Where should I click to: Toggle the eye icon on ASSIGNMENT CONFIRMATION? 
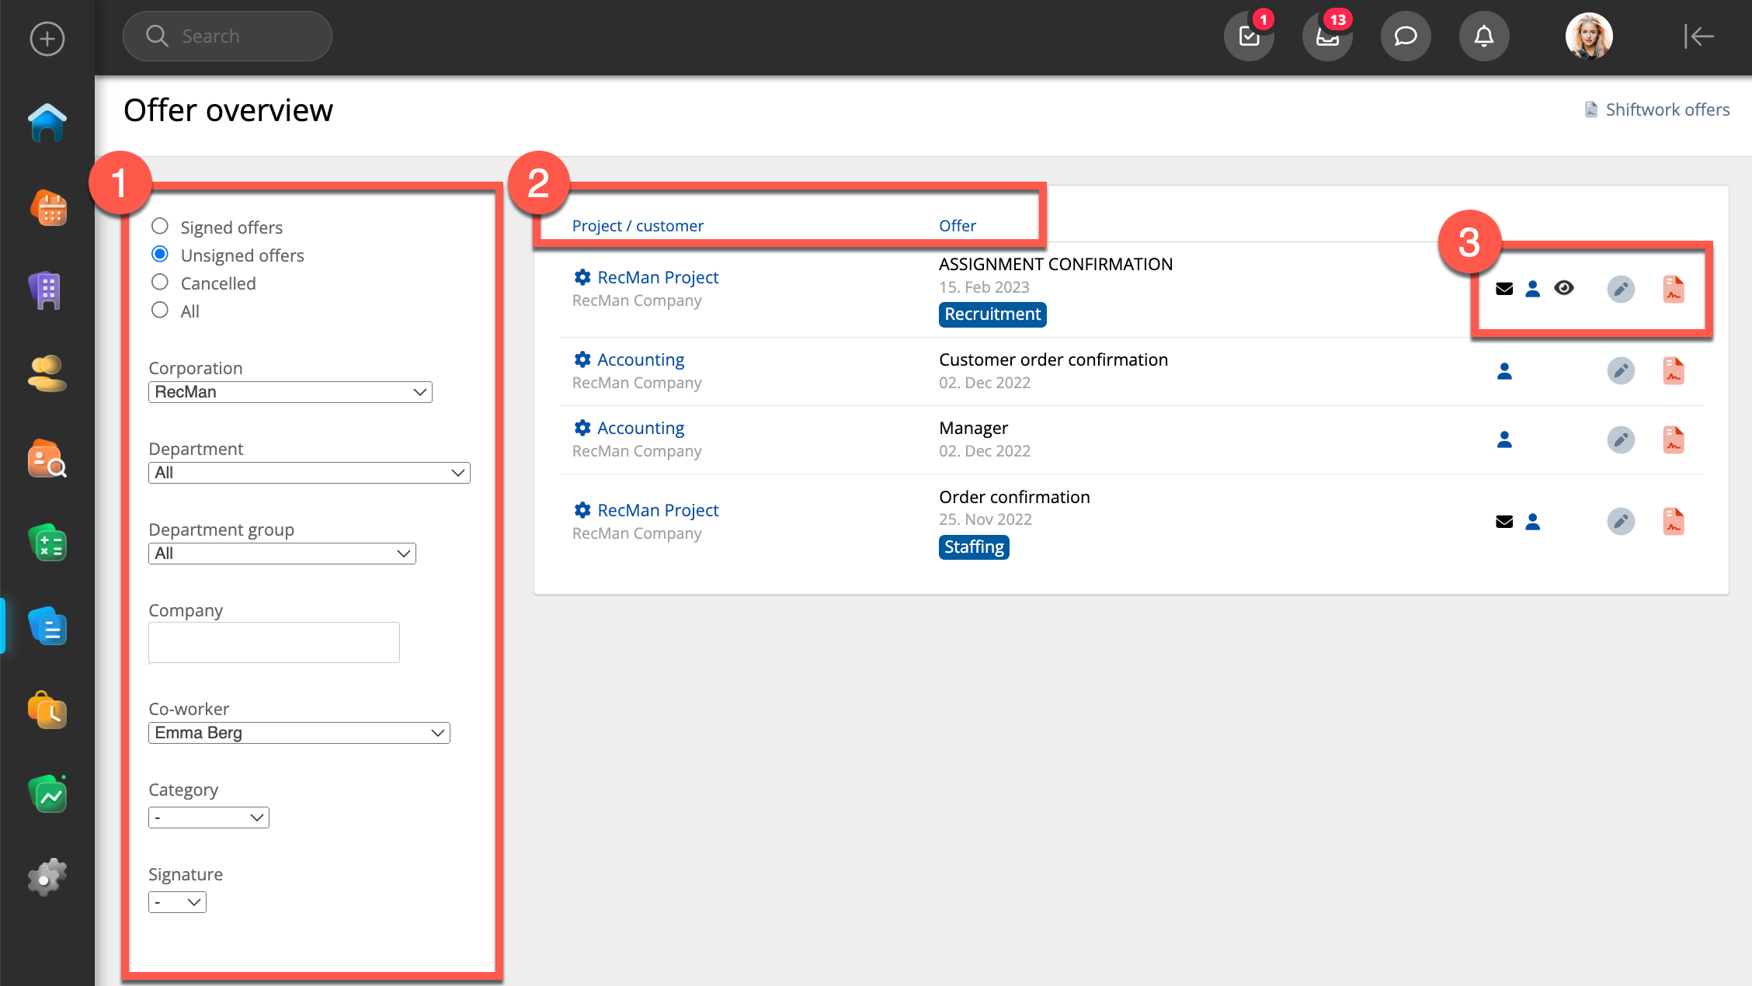point(1564,288)
